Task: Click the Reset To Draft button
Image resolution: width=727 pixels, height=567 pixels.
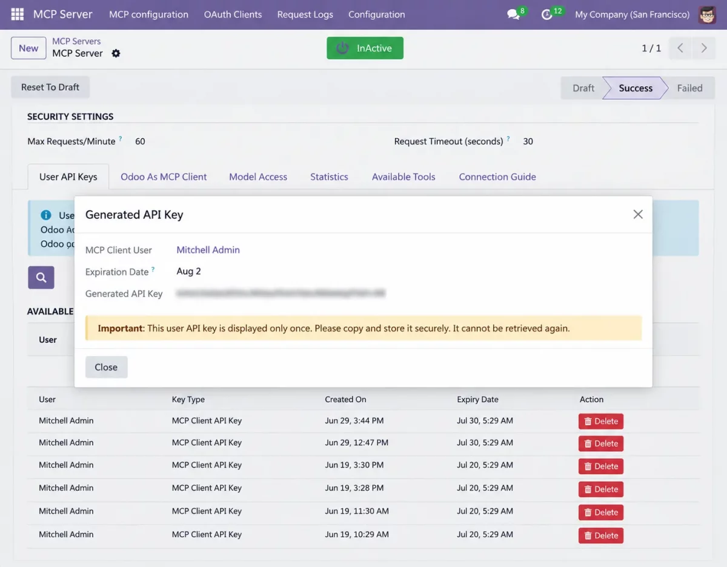Action: coord(50,87)
